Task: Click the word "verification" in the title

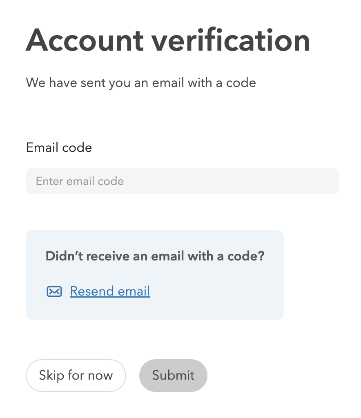Action: (x=231, y=40)
